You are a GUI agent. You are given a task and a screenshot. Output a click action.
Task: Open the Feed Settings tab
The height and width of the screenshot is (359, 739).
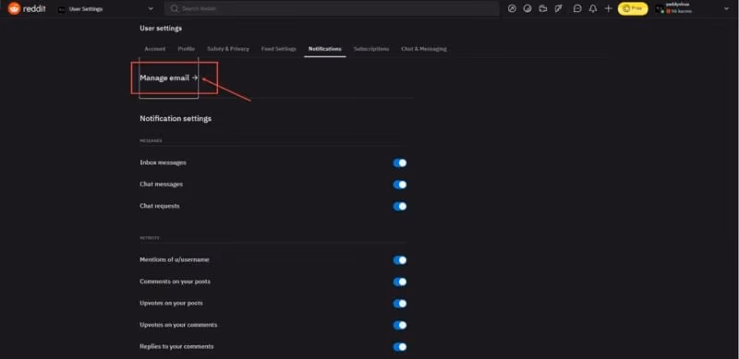(x=279, y=49)
